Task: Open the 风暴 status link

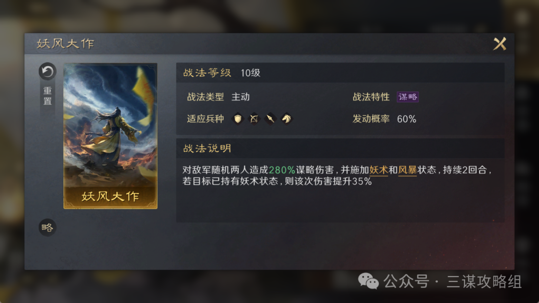Action: coord(407,170)
